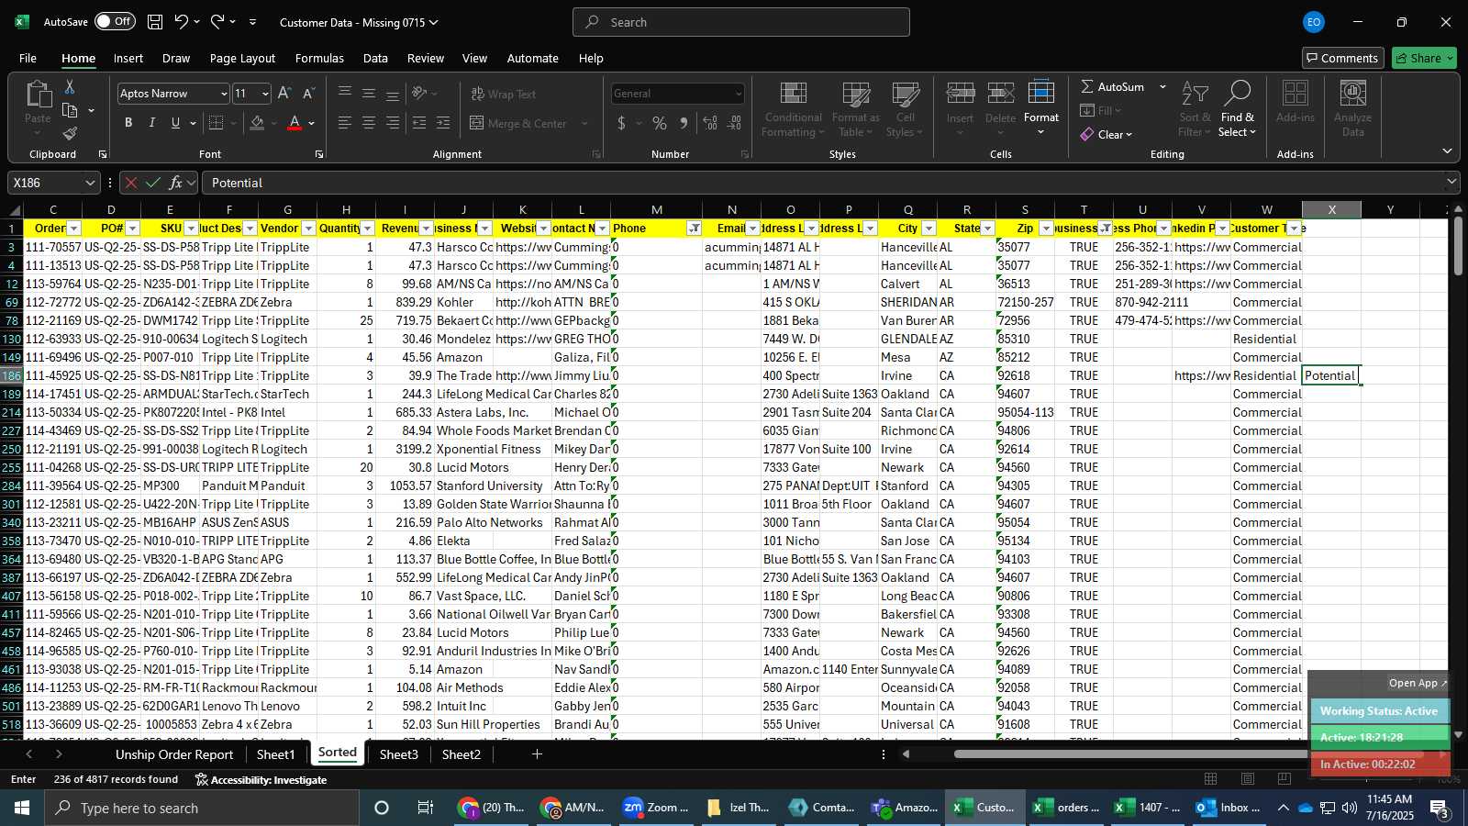Open the fill color picker
The height and width of the screenshot is (826, 1468).
(x=258, y=123)
